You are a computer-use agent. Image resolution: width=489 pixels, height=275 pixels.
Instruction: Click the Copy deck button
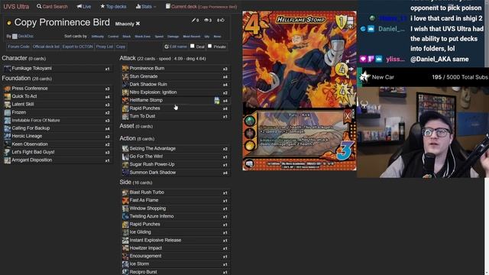pos(121,47)
